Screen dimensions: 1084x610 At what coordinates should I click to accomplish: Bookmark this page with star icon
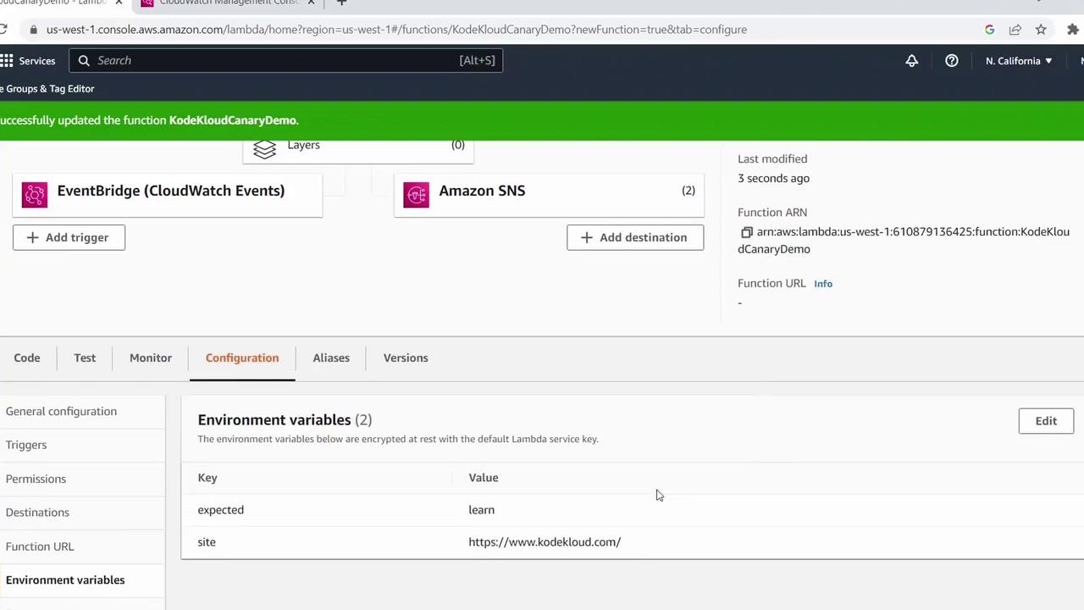pos(1041,30)
